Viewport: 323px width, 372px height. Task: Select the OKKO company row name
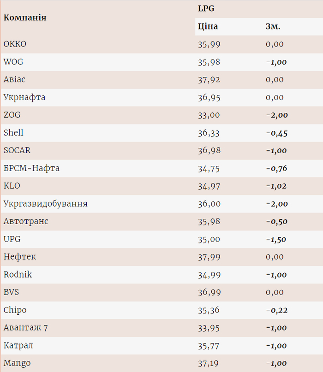point(15,44)
